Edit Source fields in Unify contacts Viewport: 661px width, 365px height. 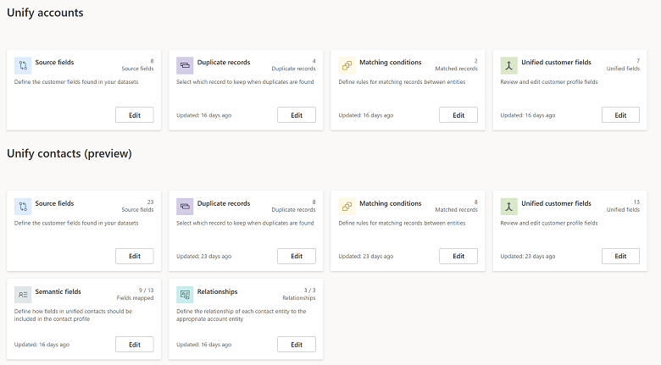click(135, 256)
